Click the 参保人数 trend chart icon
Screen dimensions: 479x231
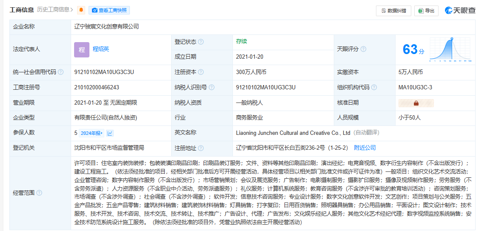coord(110,133)
